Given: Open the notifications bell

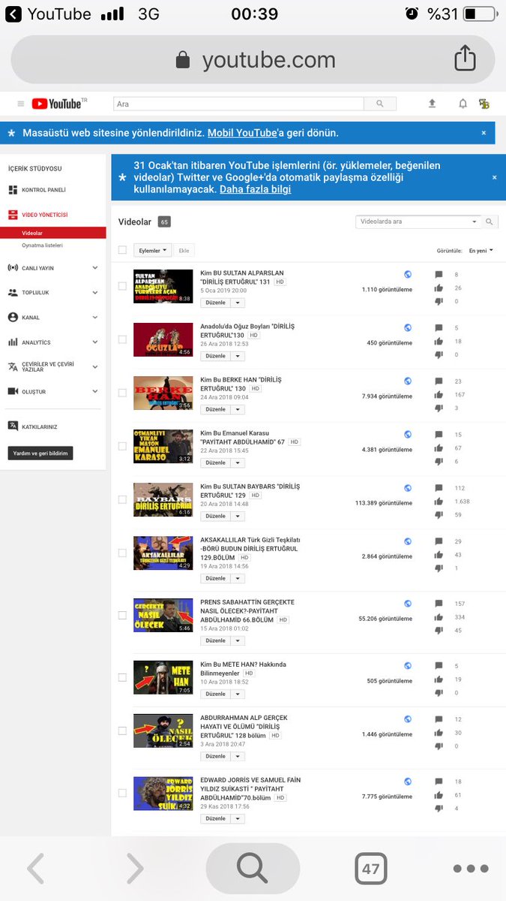Looking at the screenshot, I should coord(463,104).
